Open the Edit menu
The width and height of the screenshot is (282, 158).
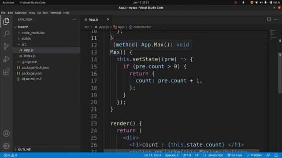[x=10, y=13]
